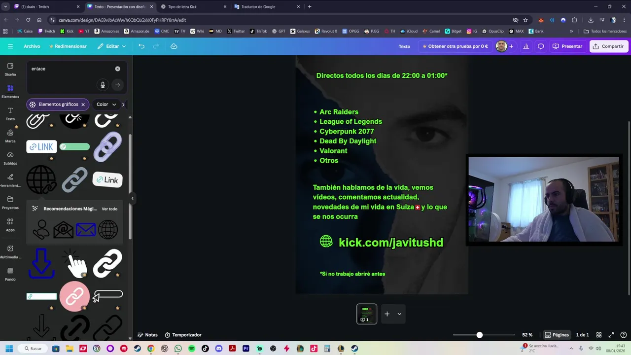Collapse the elements side panel
This screenshot has width=631, height=355.
[132, 198]
